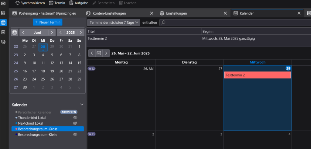The image size is (311, 149).
Task: Click the 26. Mai day cell
Action: [x=121, y=98]
